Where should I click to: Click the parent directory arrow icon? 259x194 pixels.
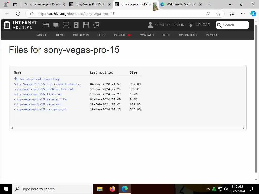16,79
